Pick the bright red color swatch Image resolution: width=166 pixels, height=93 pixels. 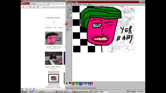click(x=73, y=85)
